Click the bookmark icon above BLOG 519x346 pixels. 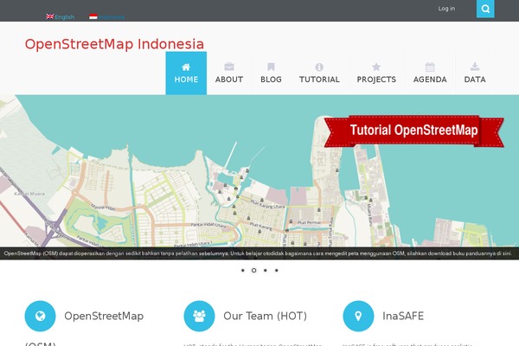pos(271,67)
